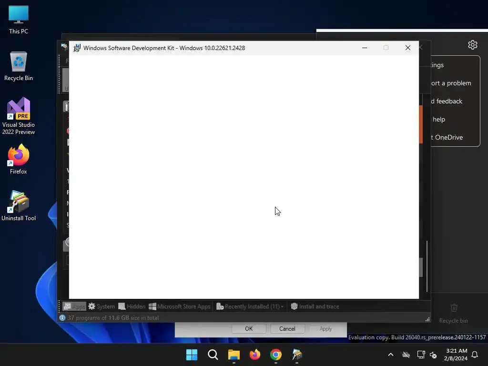Select Install and trace tab
Image resolution: width=488 pixels, height=366 pixels.
pyautogui.click(x=315, y=306)
